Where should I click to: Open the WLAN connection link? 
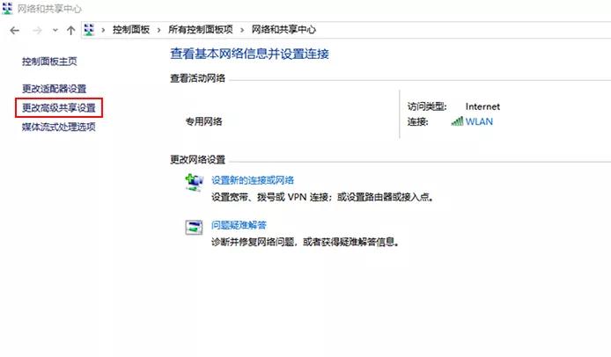479,121
